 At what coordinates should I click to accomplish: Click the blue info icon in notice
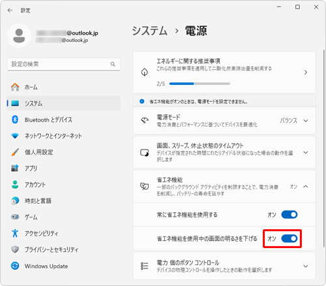coord(142,101)
